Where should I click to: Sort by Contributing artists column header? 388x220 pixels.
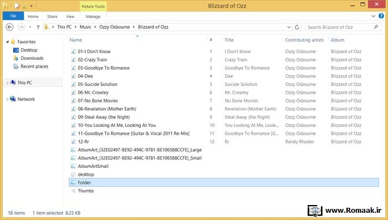(x=304, y=40)
